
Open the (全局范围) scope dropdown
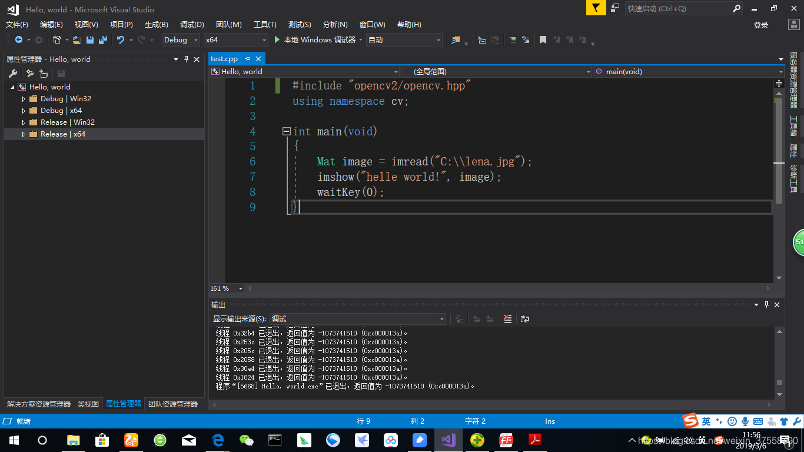click(497, 71)
